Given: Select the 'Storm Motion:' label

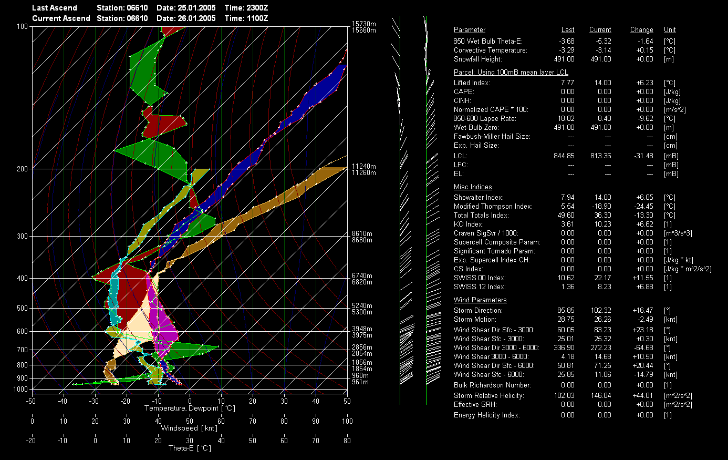Looking at the screenshot, I should pyautogui.click(x=475, y=319).
